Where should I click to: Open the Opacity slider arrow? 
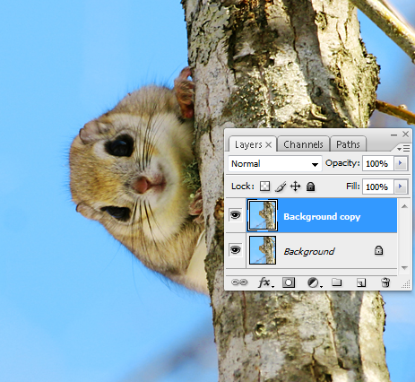(x=401, y=163)
